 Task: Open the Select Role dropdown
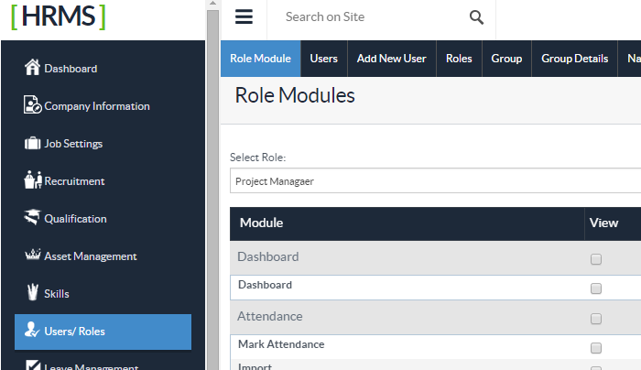click(x=435, y=180)
